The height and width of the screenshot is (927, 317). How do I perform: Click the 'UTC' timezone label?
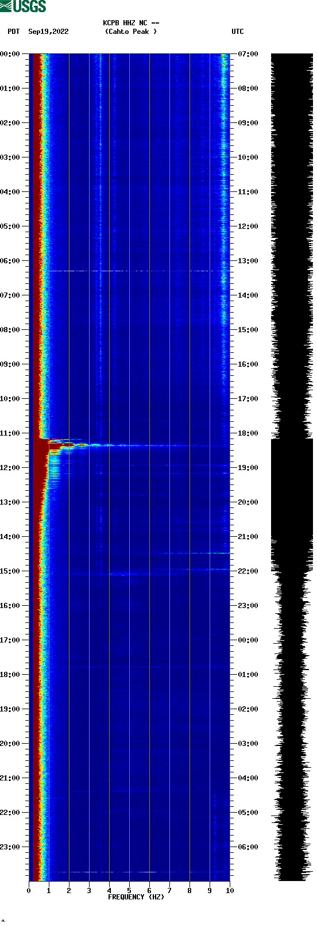[x=238, y=32]
